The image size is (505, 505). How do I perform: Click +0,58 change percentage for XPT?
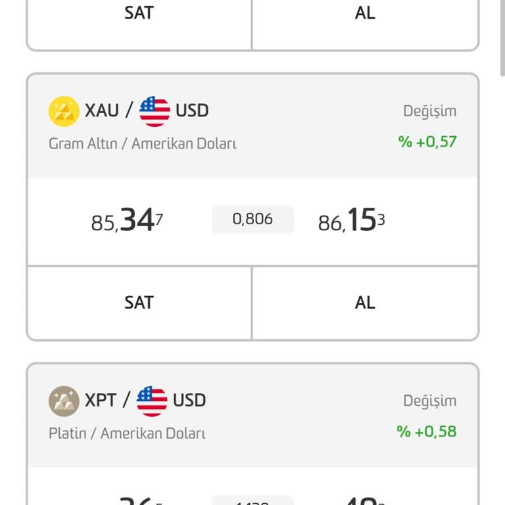(427, 431)
